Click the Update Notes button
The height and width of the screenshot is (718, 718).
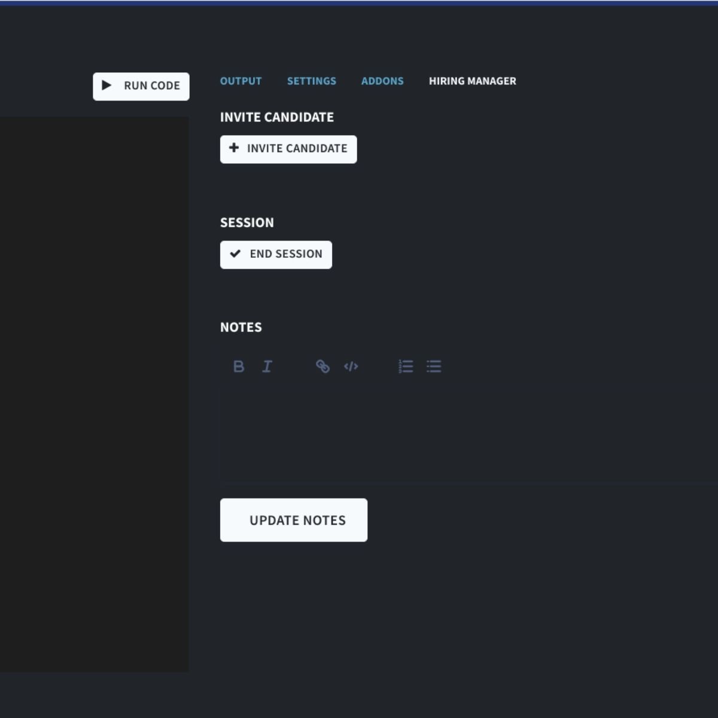(x=294, y=520)
